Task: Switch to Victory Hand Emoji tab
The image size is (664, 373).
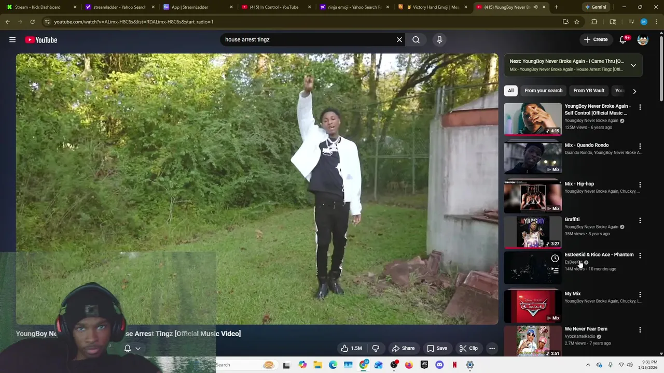Action: tap(433, 7)
